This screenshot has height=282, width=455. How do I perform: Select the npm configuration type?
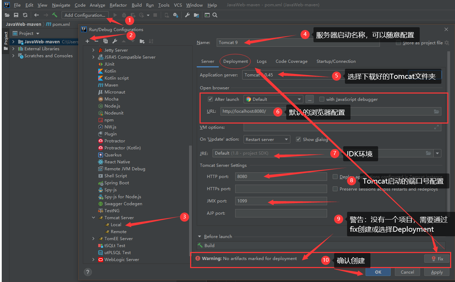click(x=109, y=120)
